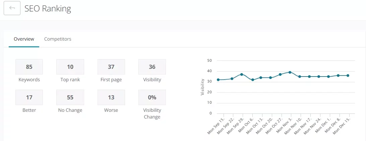Select the Sep 29 chart data point
366x141 pixels.
[241, 74]
